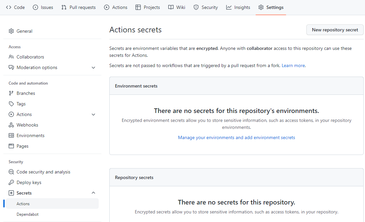Click the Tags label icon
The height and width of the screenshot is (222, 365).
[x=11, y=104]
